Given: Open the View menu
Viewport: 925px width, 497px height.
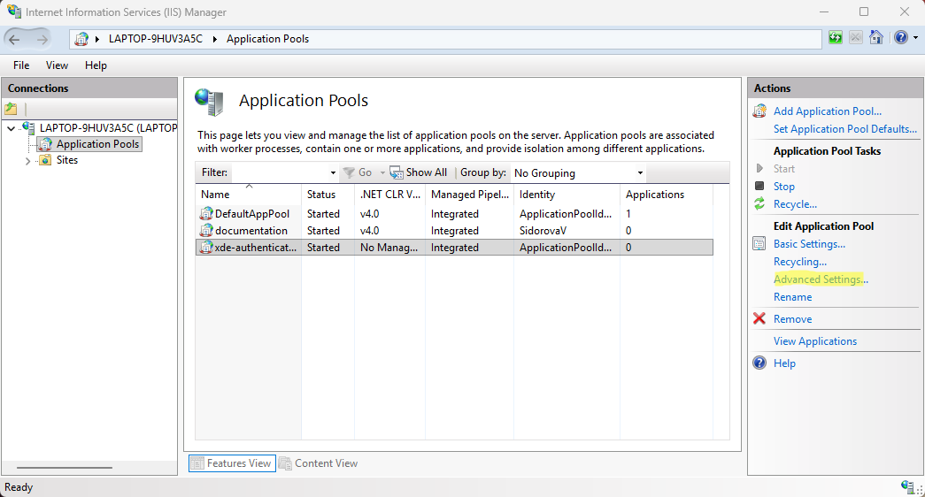Looking at the screenshot, I should click(57, 65).
